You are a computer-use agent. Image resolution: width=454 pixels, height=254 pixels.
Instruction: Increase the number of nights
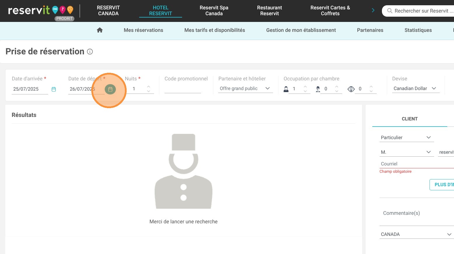click(x=149, y=87)
